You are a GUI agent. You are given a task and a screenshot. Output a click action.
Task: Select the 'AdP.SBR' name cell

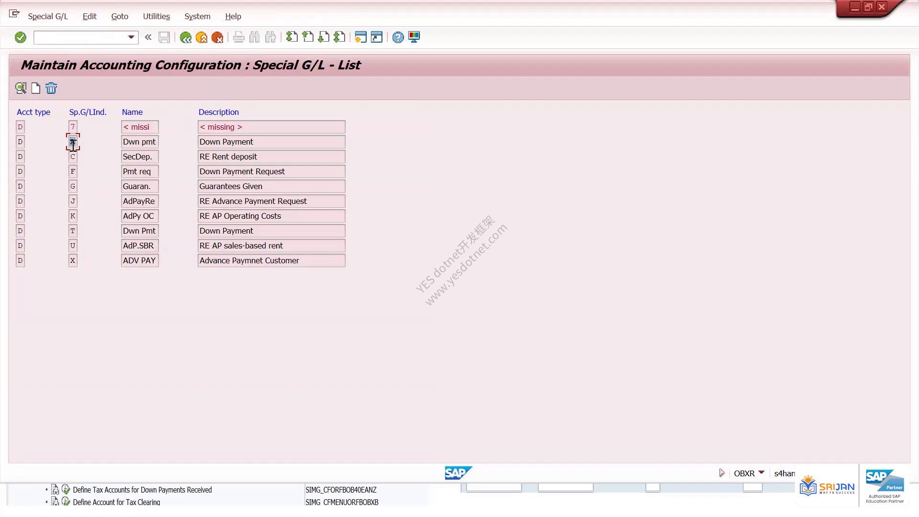click(x=140, y=246)
